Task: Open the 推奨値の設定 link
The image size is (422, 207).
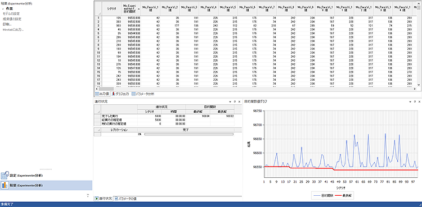Action: coord(12,19)
